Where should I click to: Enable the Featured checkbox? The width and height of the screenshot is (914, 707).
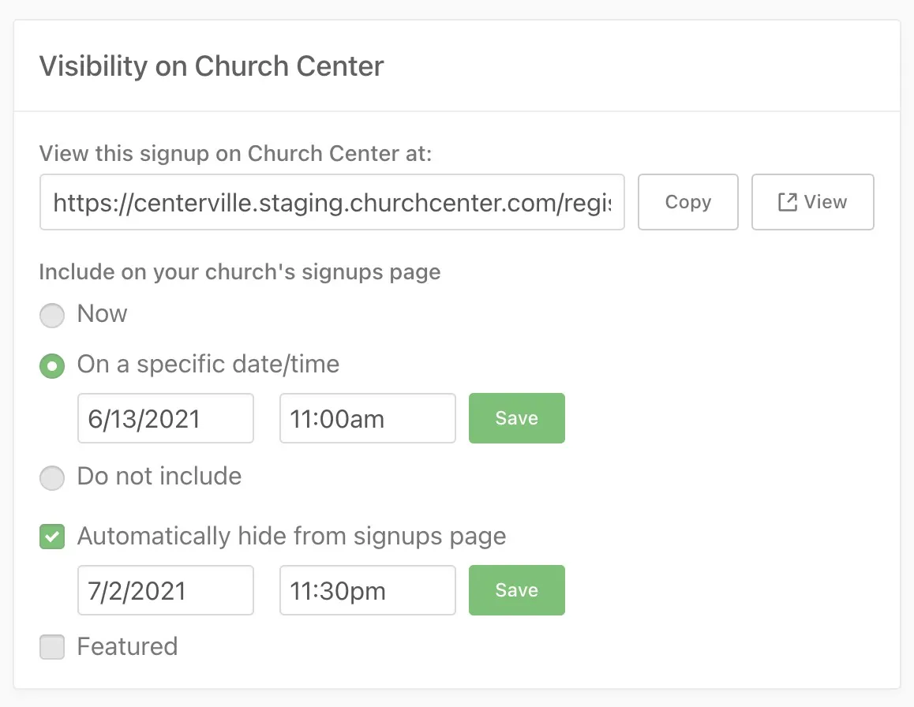(52, 649)
